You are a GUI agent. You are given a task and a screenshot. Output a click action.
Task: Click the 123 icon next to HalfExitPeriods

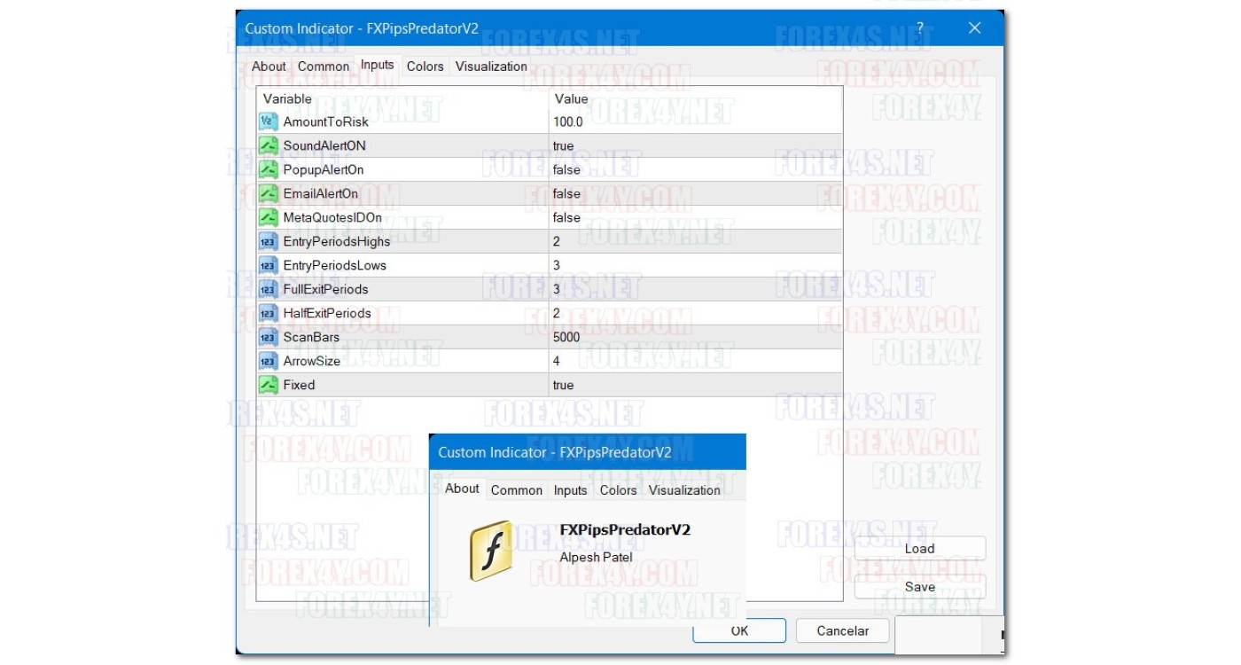pos(269,312)
